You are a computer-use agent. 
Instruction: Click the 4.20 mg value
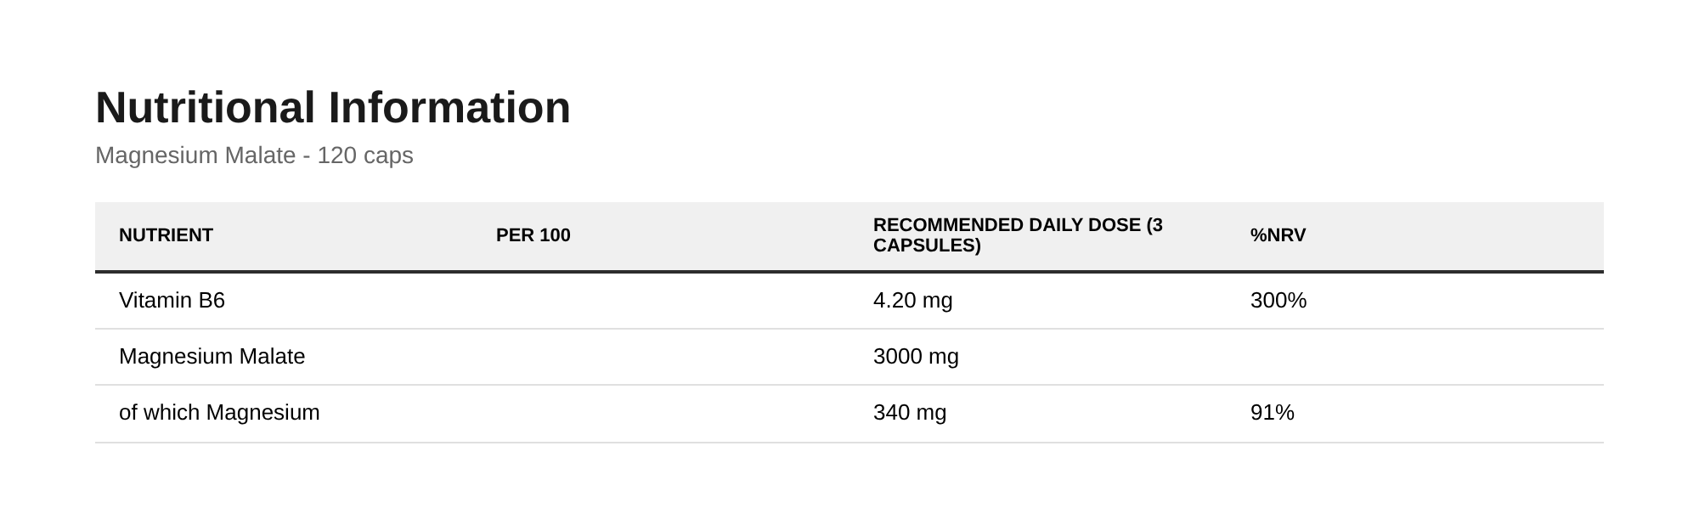click(913, 300)
